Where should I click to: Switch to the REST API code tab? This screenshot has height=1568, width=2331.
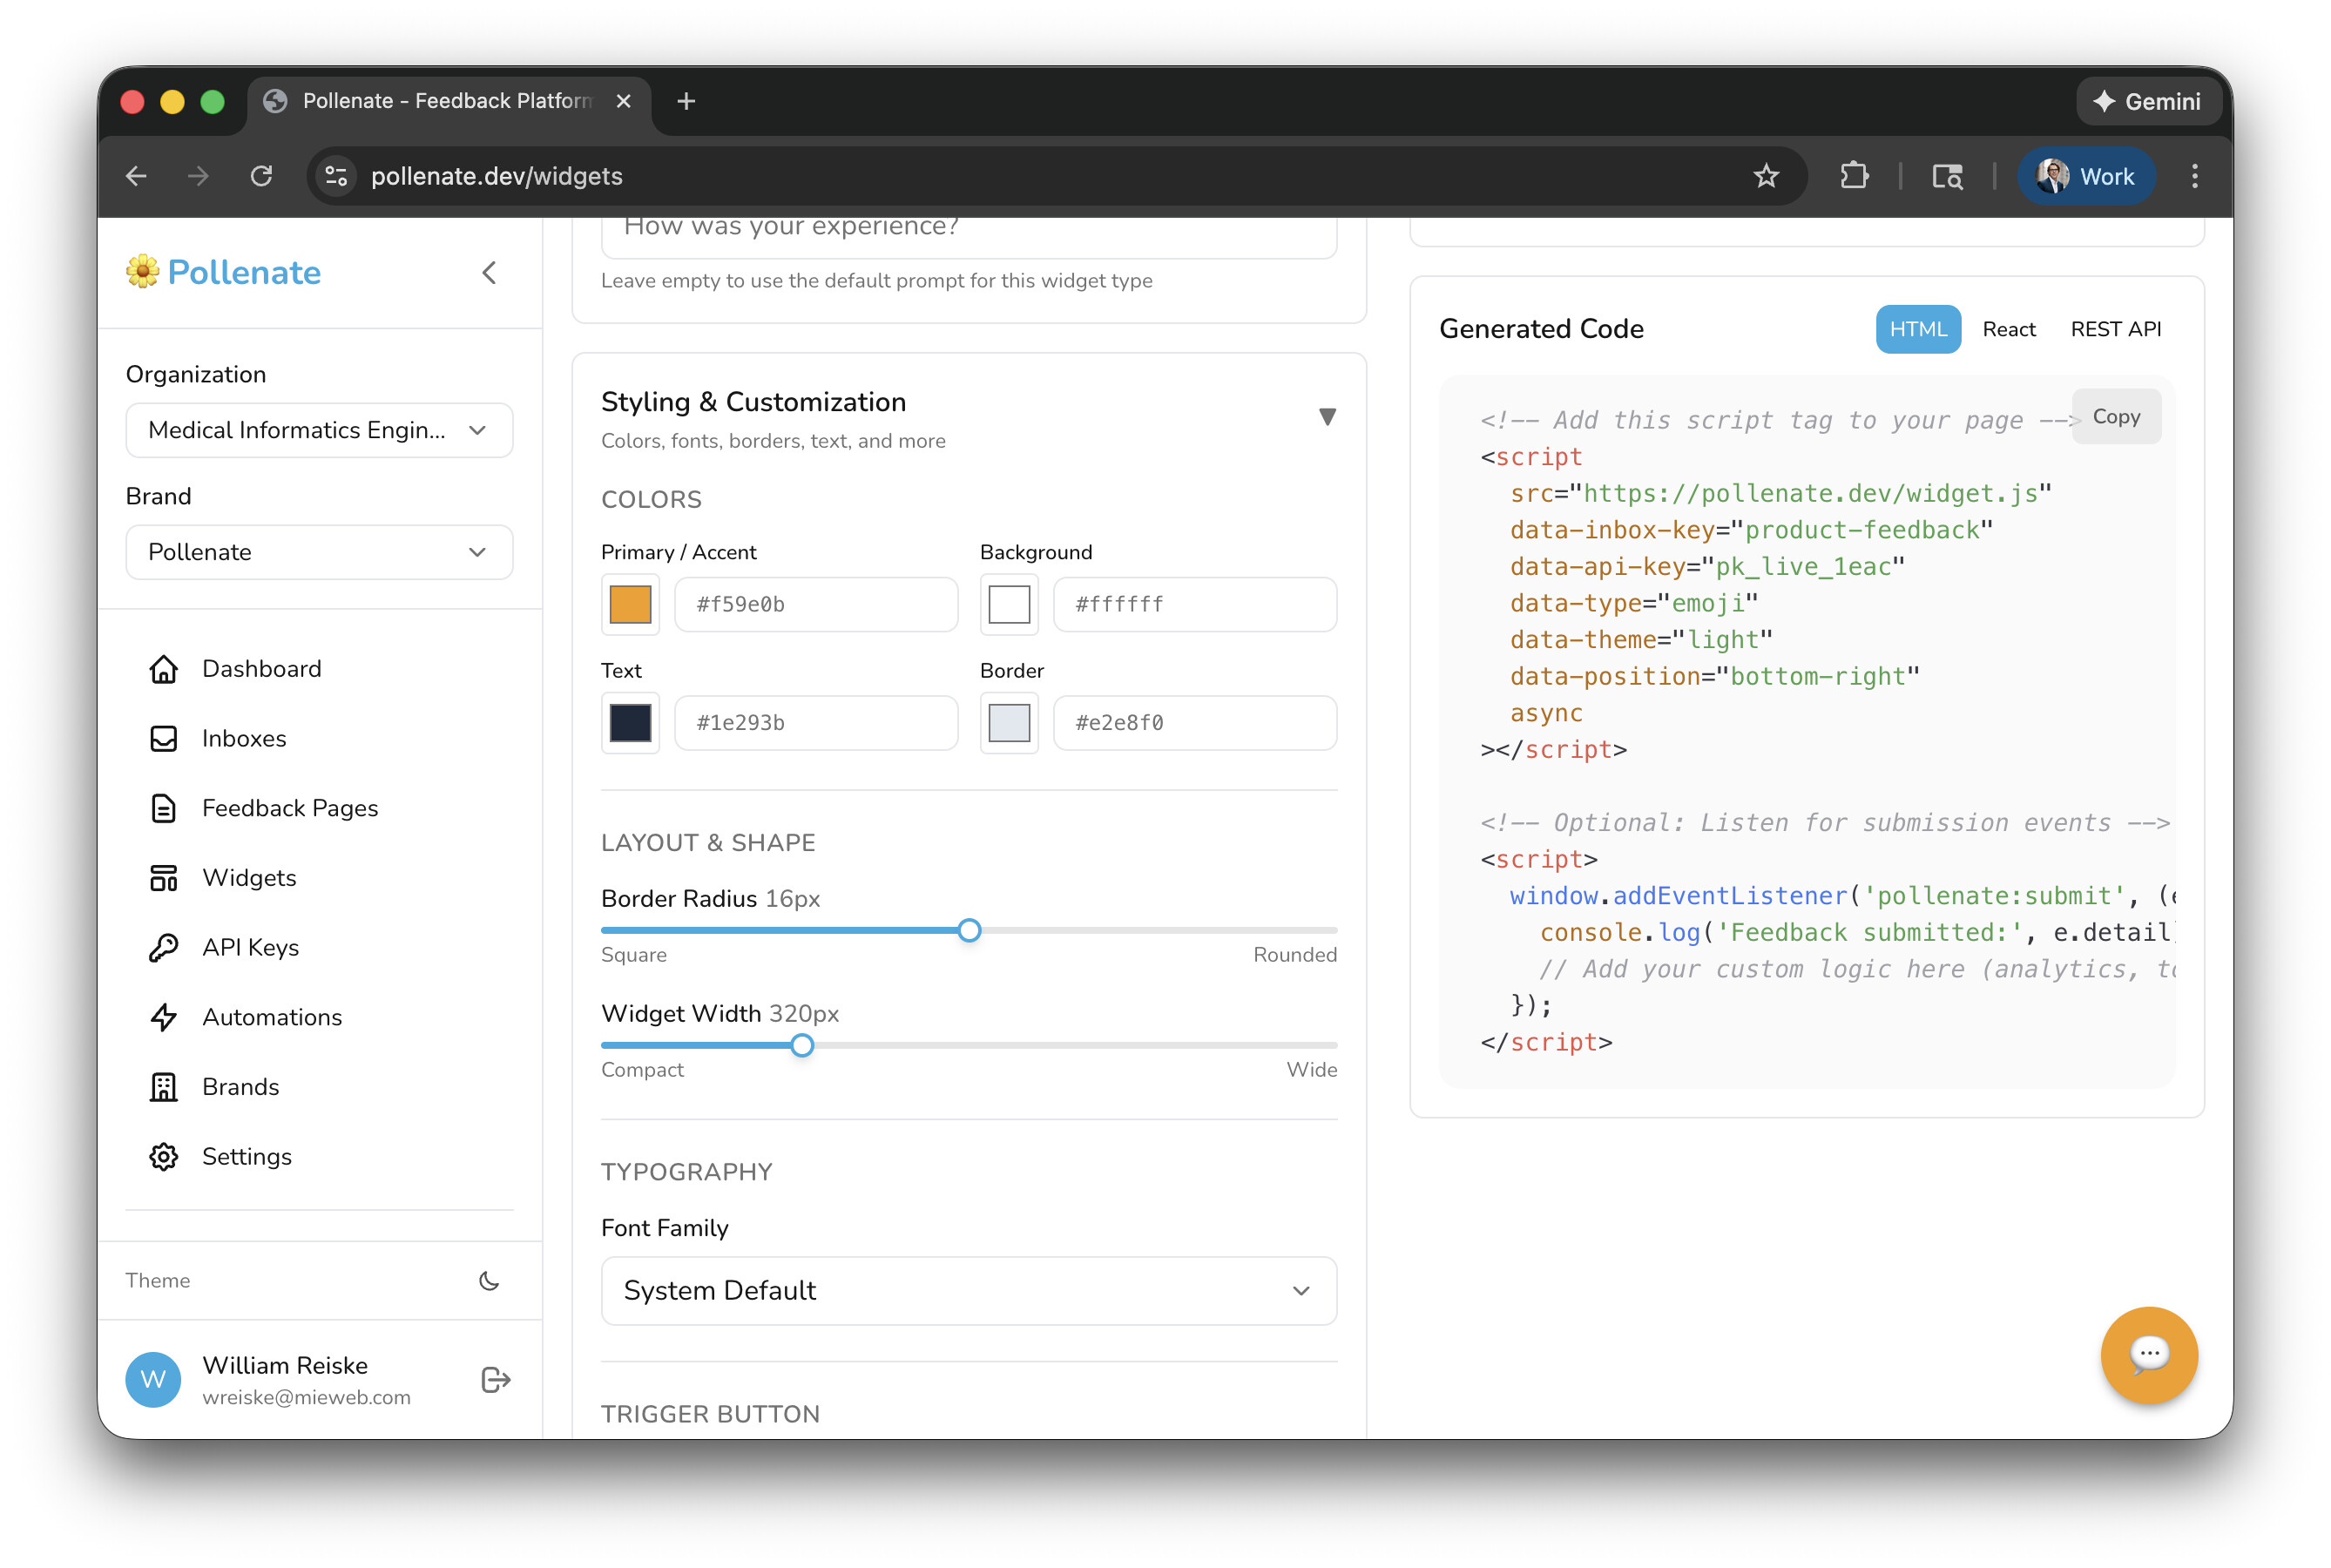click(x=2115, y=329)
